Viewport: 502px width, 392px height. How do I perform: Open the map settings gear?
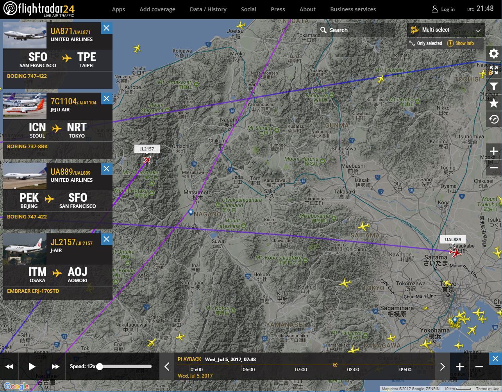[x=494, y=54]
